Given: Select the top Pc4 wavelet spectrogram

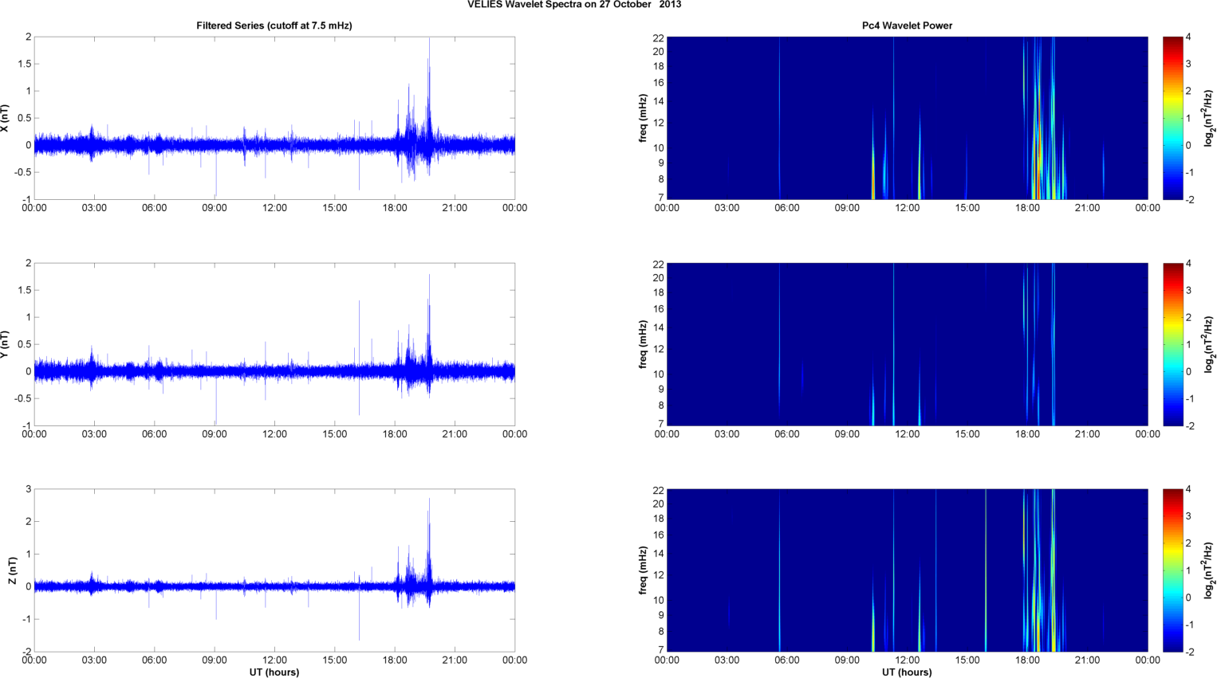Looking at the screenshot, I should click(907, 118).
